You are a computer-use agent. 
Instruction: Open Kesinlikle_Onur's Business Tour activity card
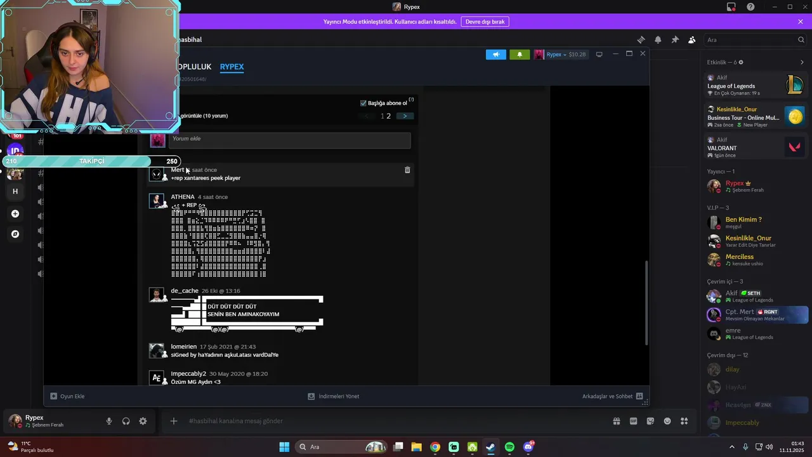point(756,117)
